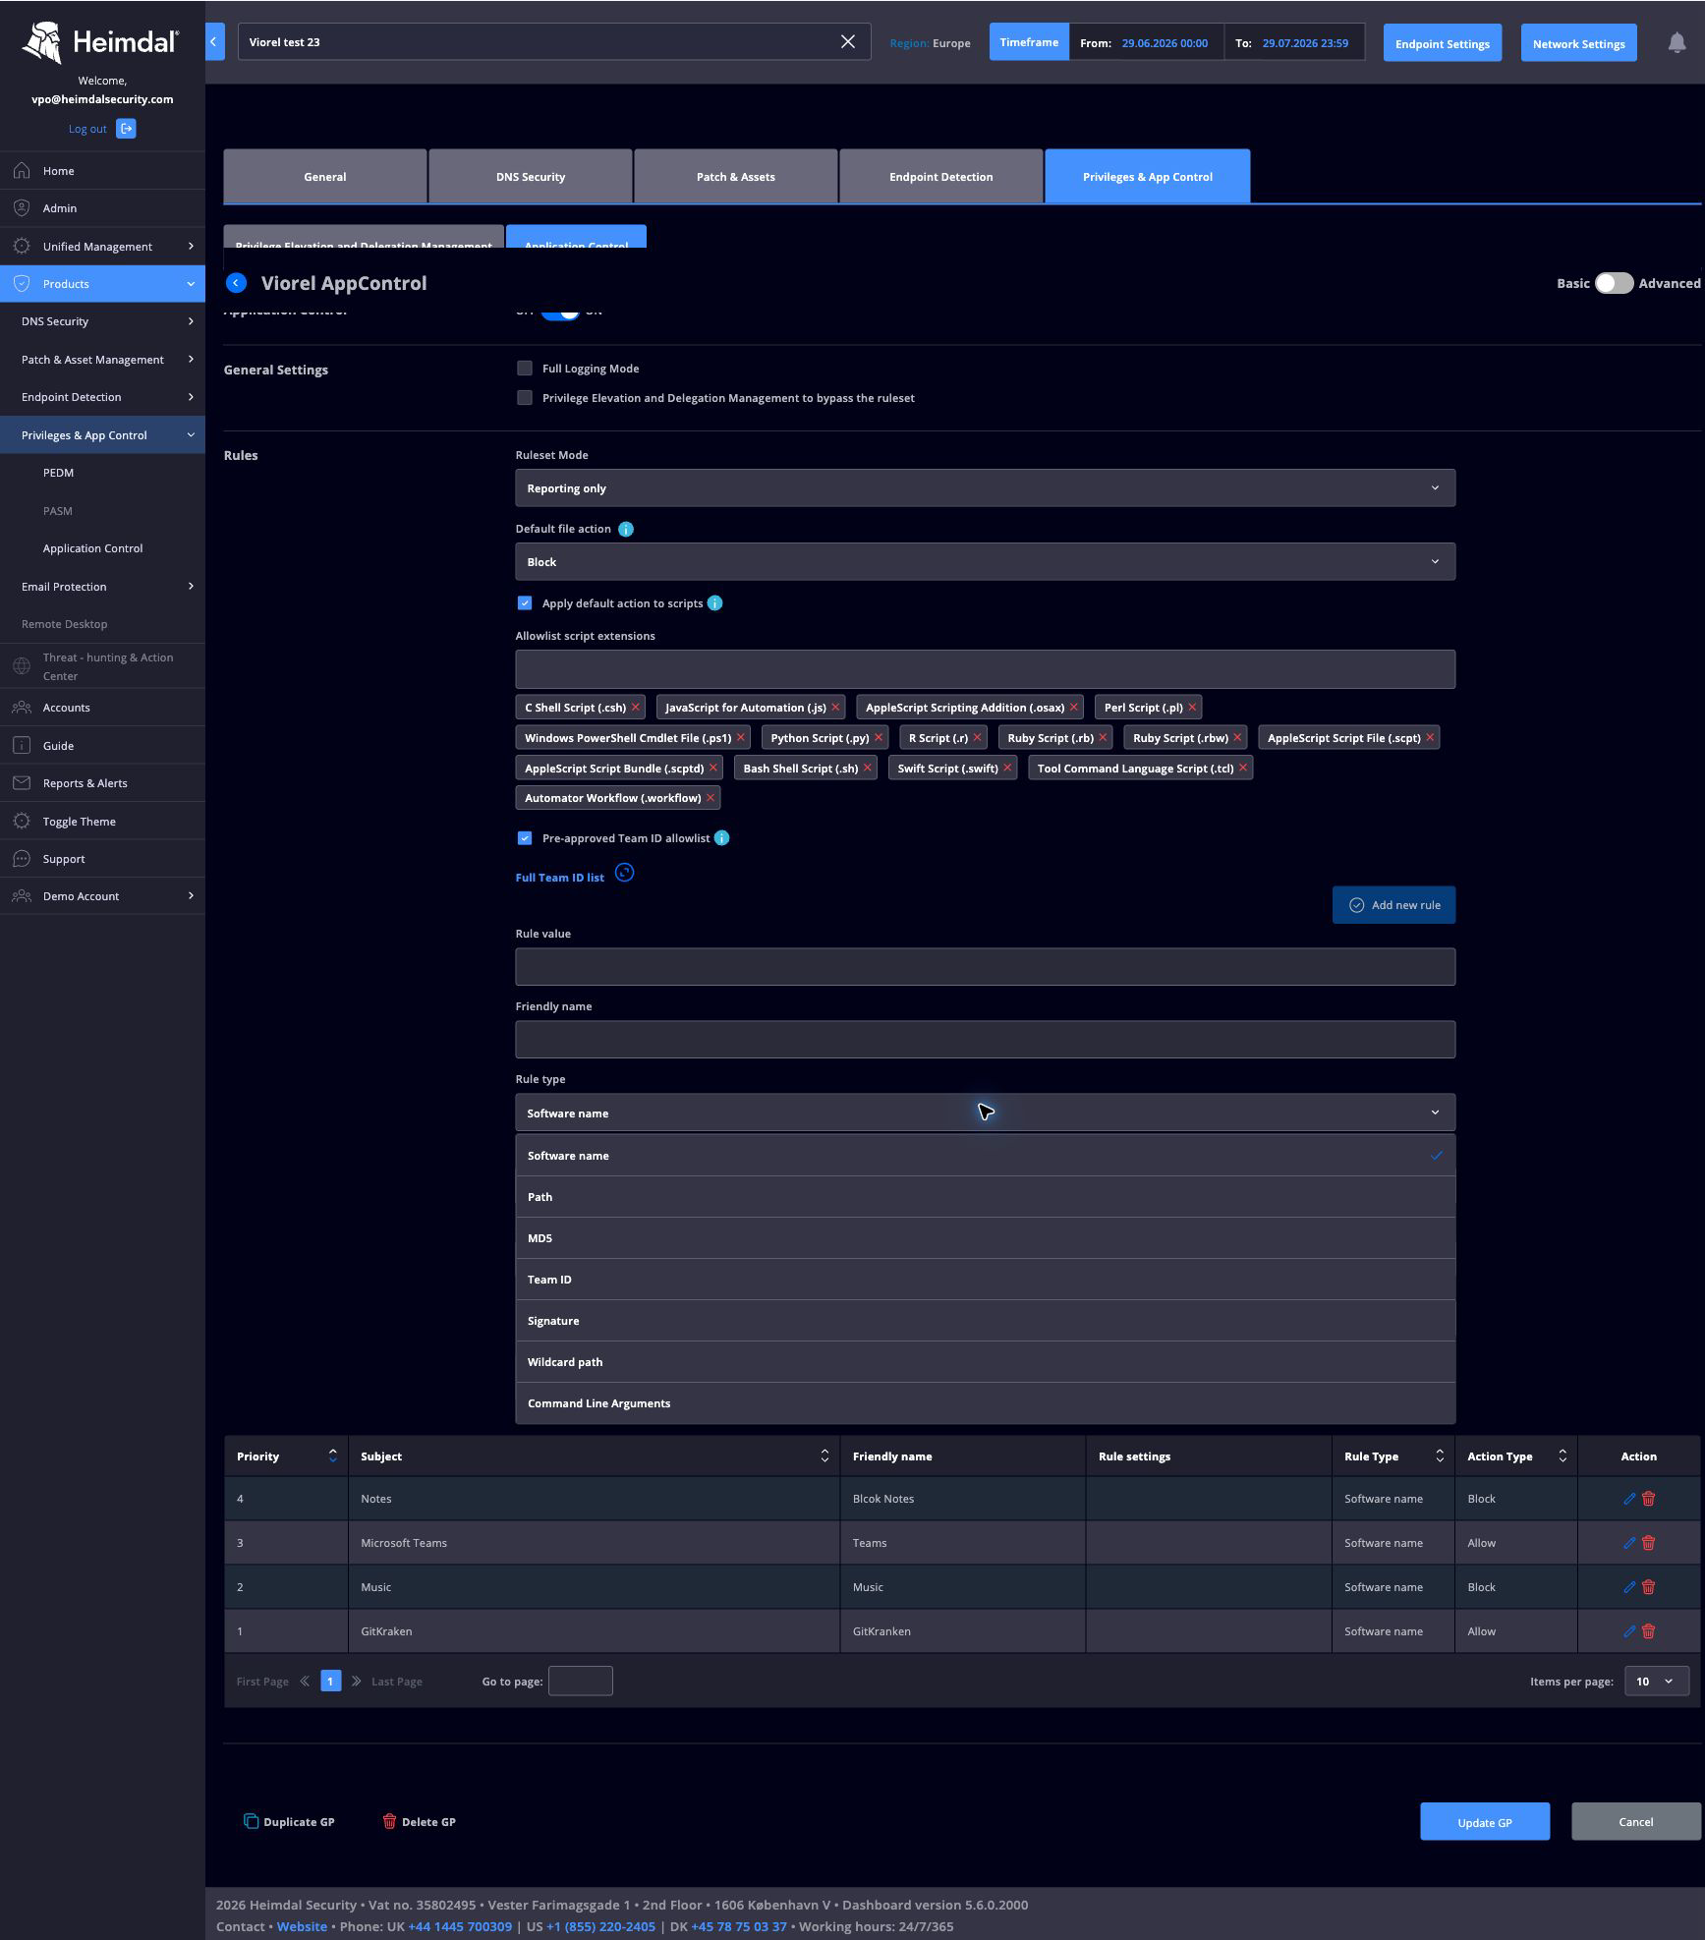Sort the table by Rule Type column

[1440, 1456]
